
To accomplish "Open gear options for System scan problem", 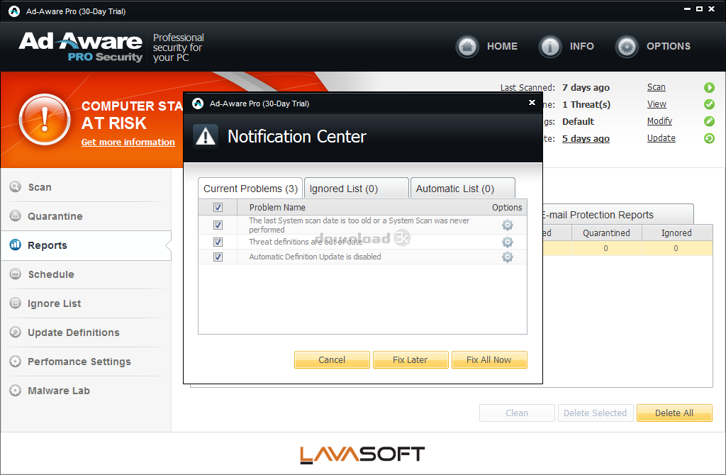I will coord(507,225).
